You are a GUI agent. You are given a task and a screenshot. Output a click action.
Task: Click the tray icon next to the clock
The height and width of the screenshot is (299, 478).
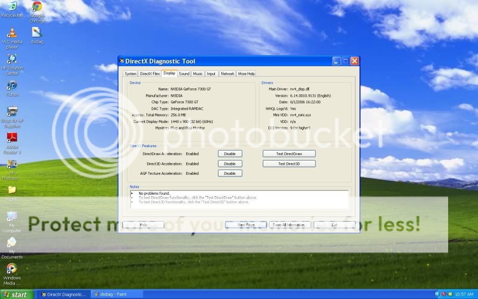[x=450, y=294]
